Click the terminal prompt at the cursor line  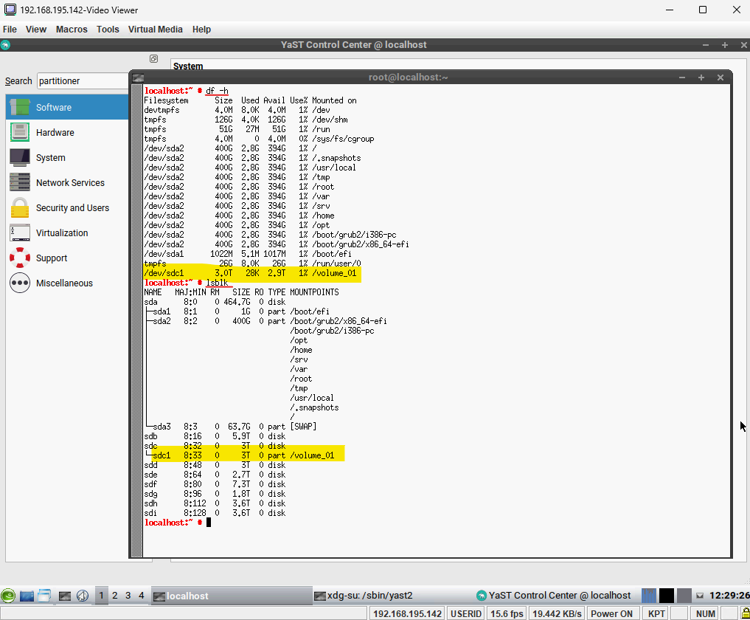click(178, 523)
